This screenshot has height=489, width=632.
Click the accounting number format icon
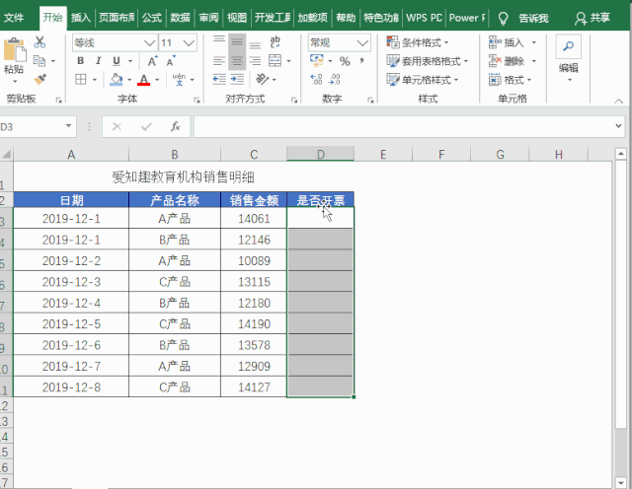pos(317,61)
